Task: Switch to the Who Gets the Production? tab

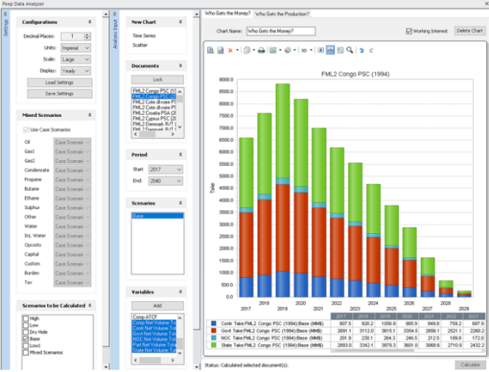Action: [282, 14]
